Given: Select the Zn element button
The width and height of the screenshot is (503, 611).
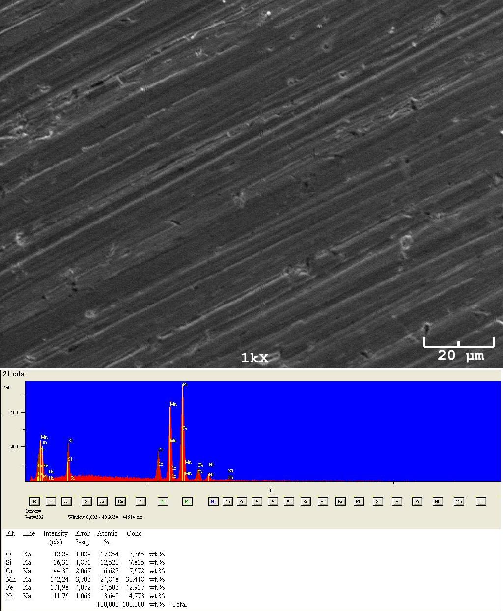Looking at the screenshot, I should 242,501.
